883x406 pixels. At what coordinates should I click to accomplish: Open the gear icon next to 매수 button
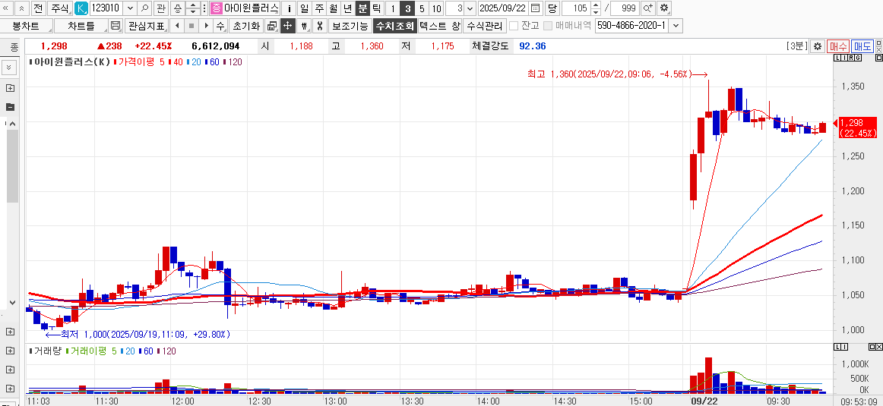(x=818, y=46)
